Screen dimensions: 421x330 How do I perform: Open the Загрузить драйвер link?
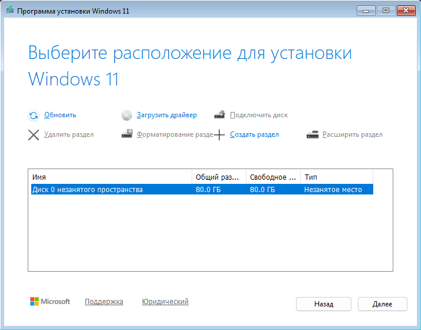(167, 115)
